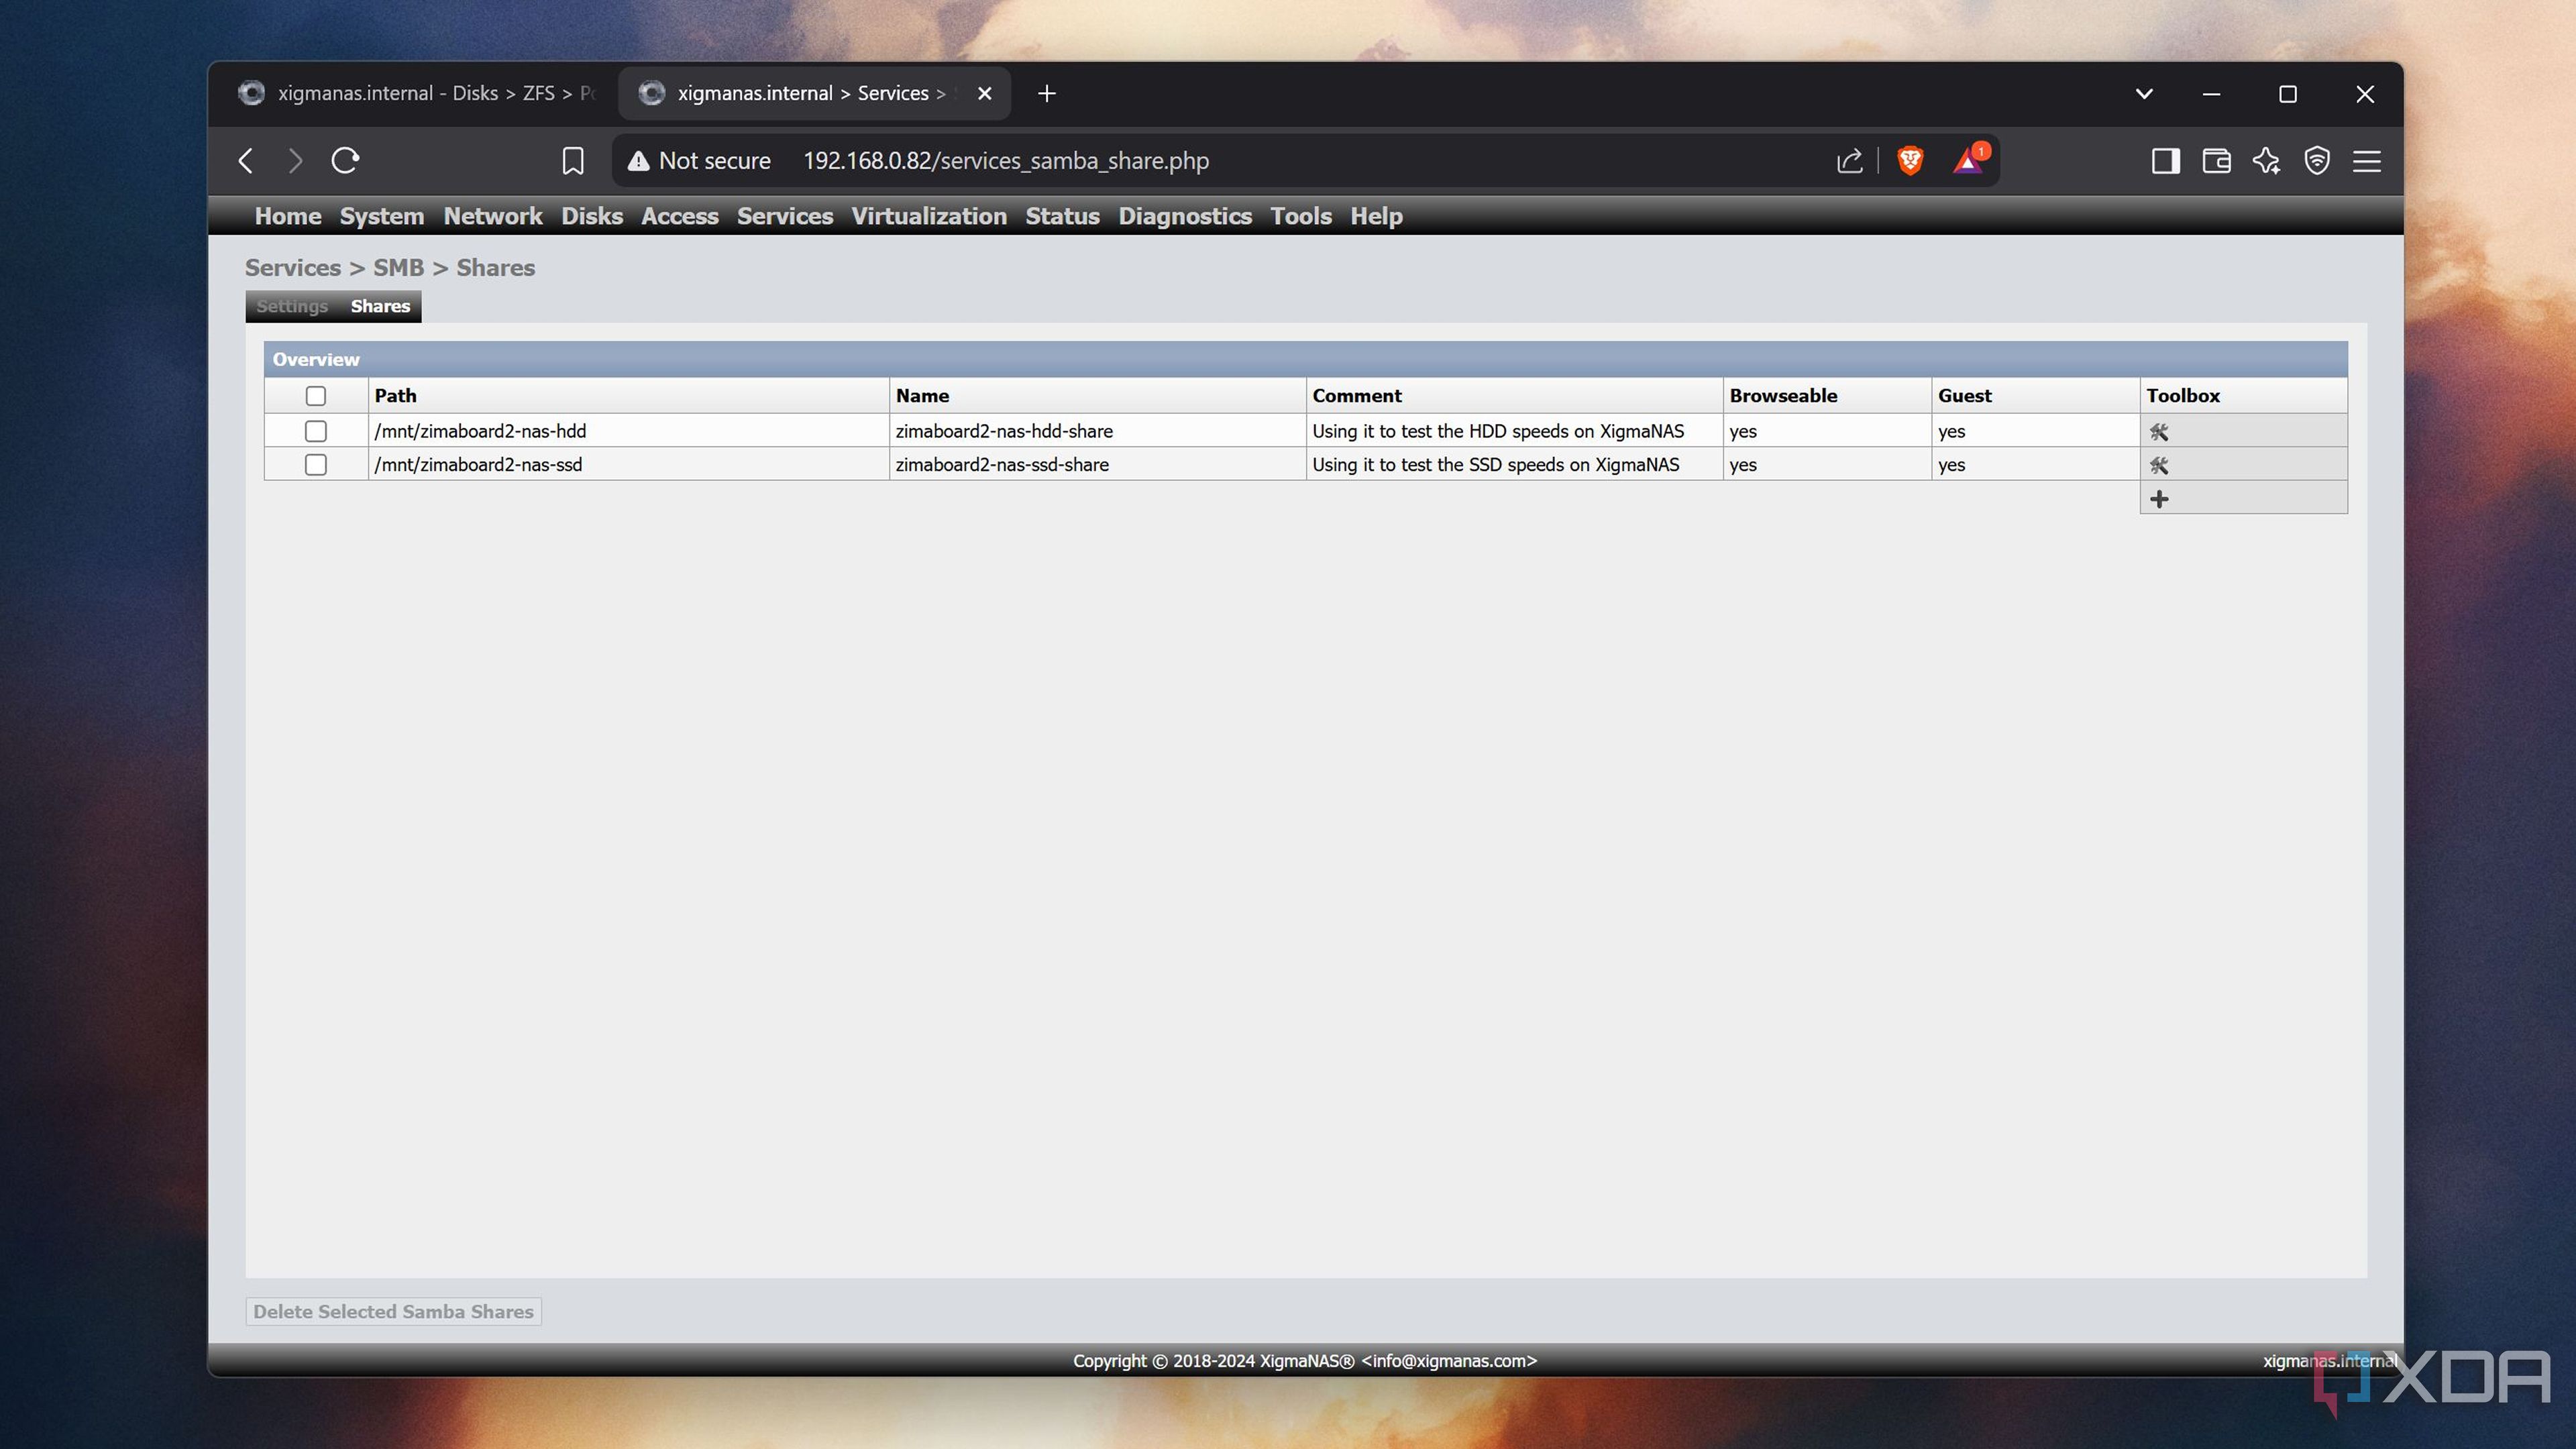Toggle the select-all header checkbox
The image size is (2576, 1449).
316,396
